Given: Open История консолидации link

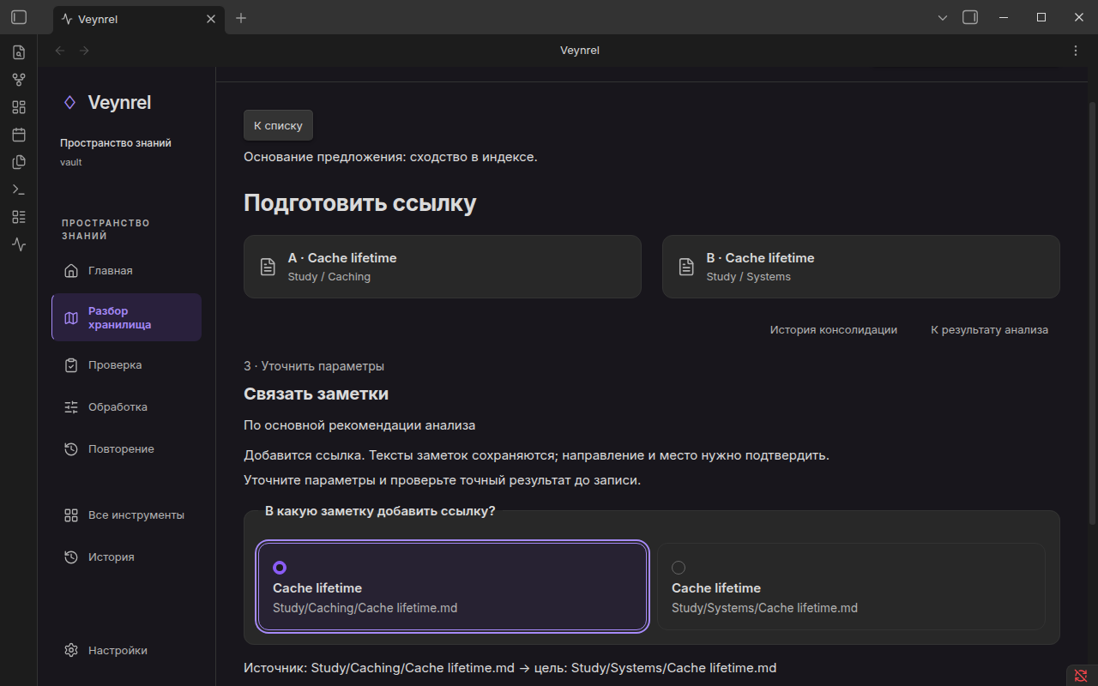Looking at the screenshot, I should tap(834, 330).
